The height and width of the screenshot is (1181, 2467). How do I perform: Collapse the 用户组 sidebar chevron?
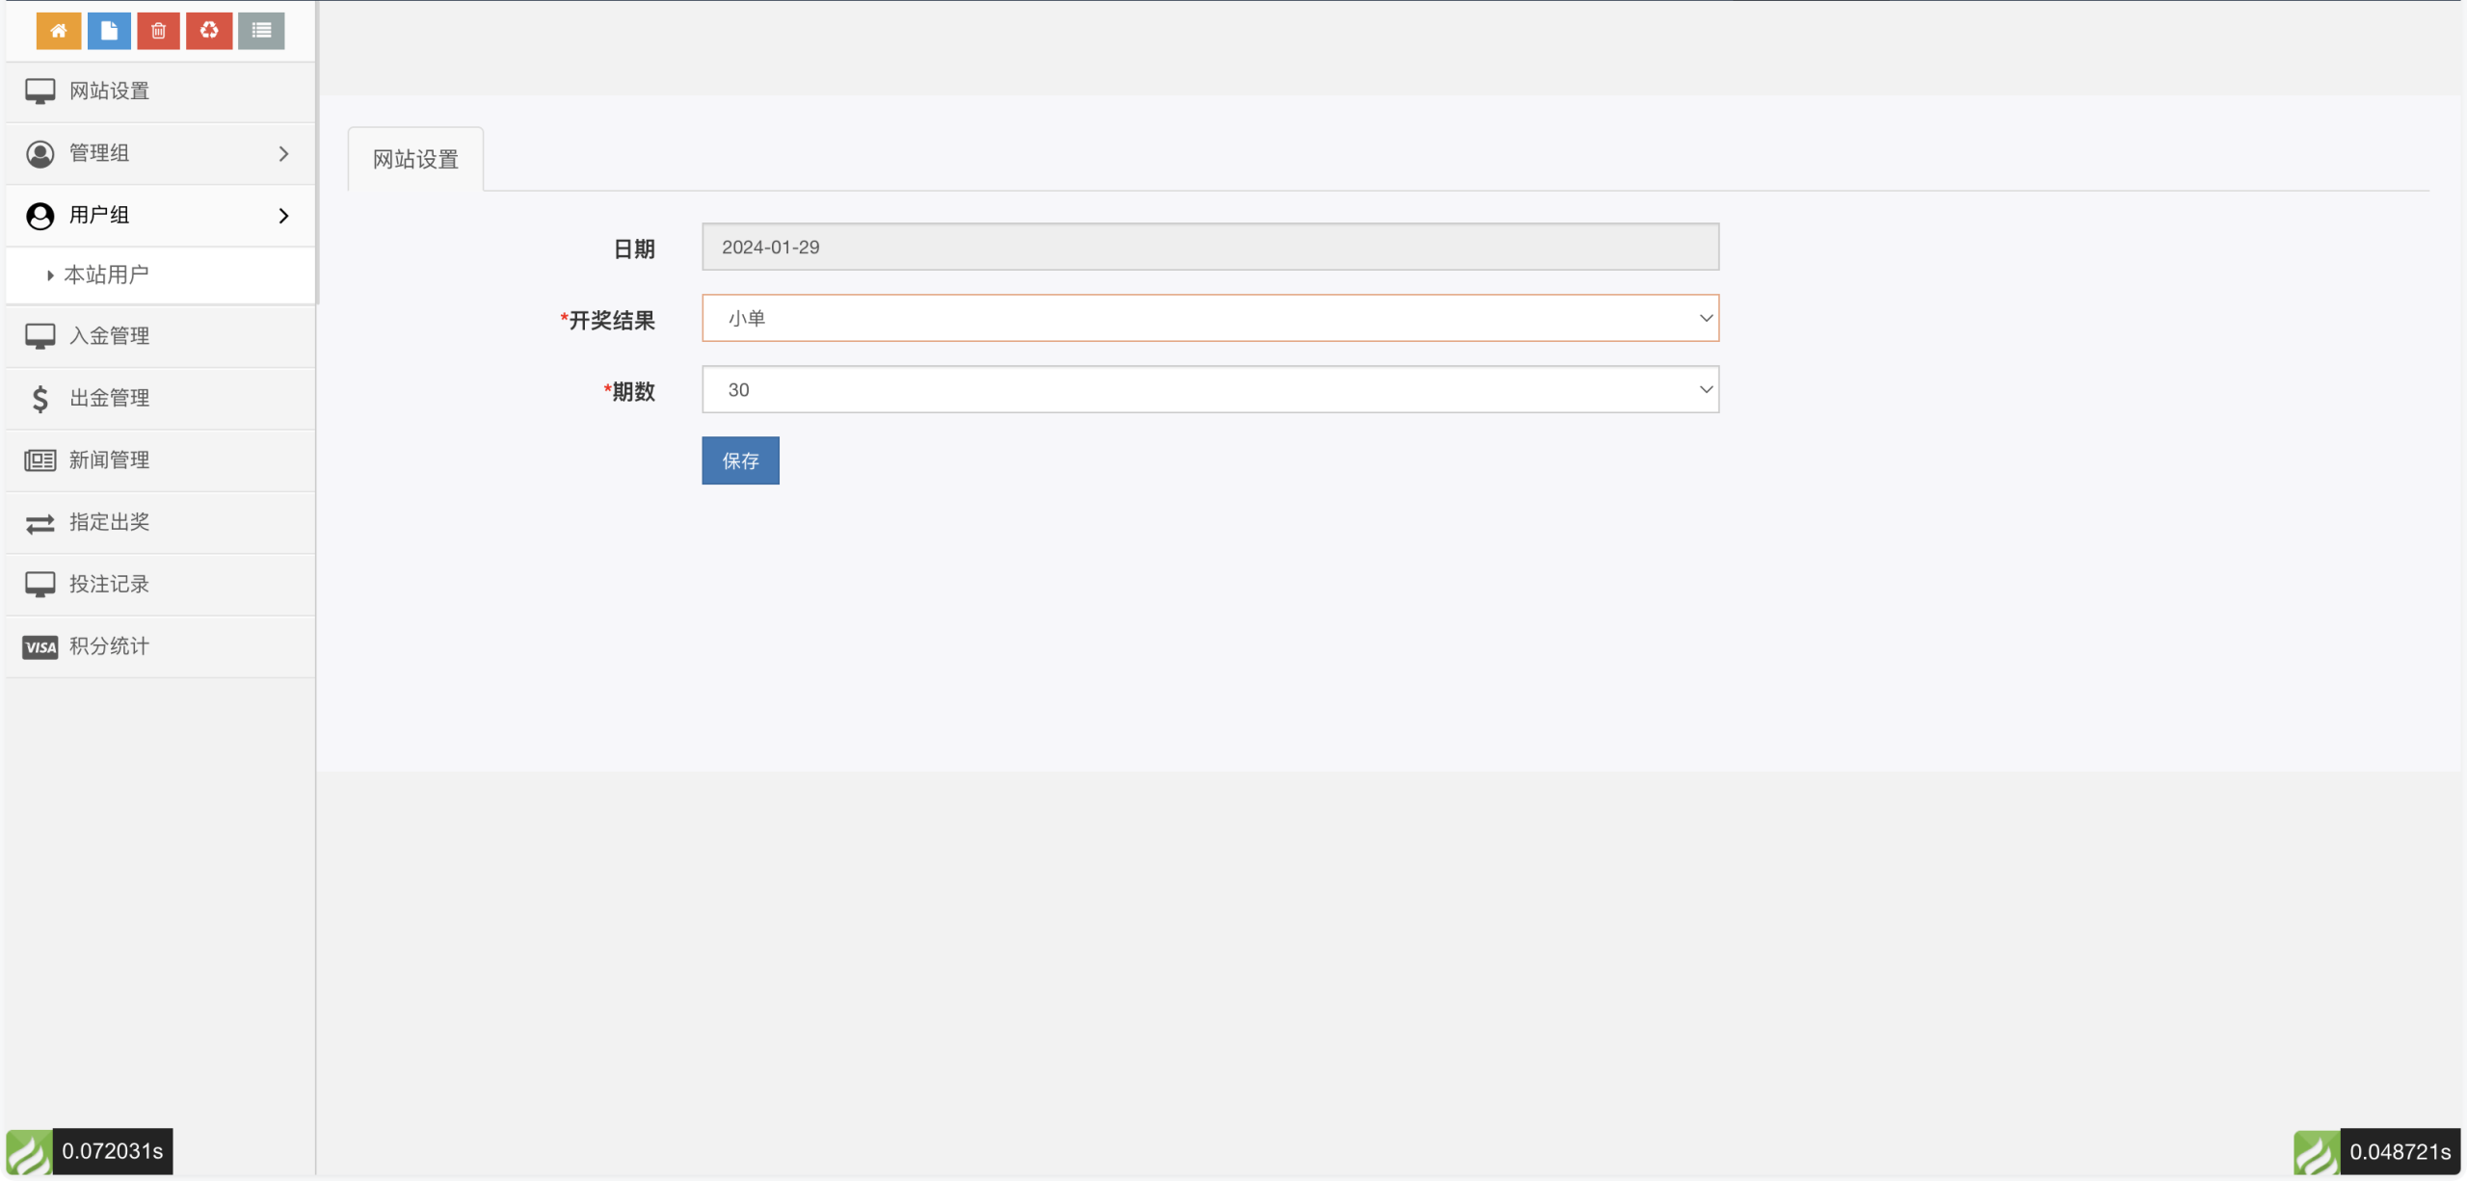pyautogui.click(x=283, y=216)
